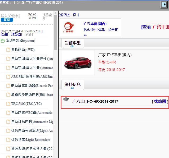Click document icon beside TRC,VSC
169x158 pixels.
[8, 104]
